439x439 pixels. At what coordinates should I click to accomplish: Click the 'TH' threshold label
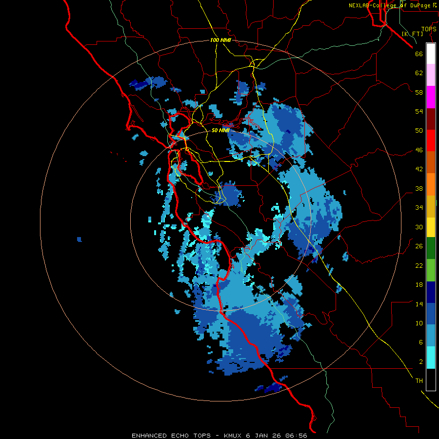click(419, 381)
